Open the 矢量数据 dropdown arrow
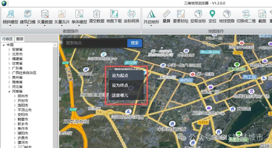 (45, 25)
